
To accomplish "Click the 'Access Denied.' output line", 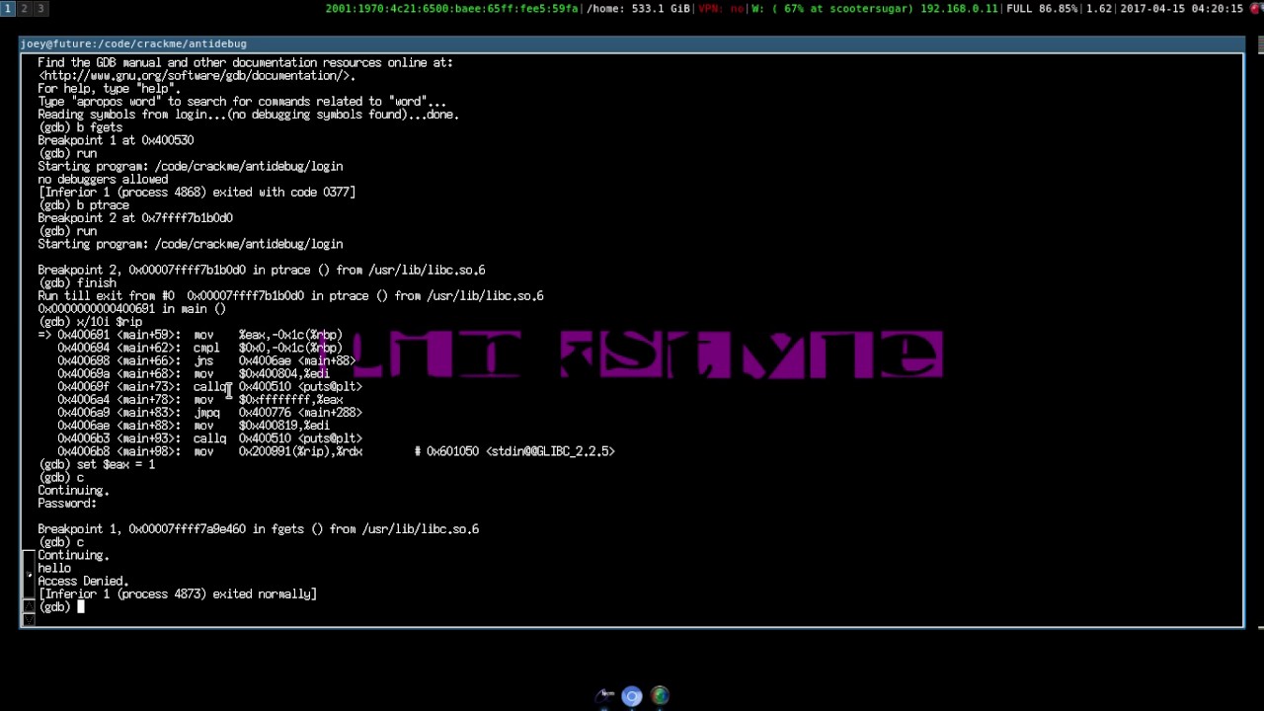I will [x=83, y=581].
